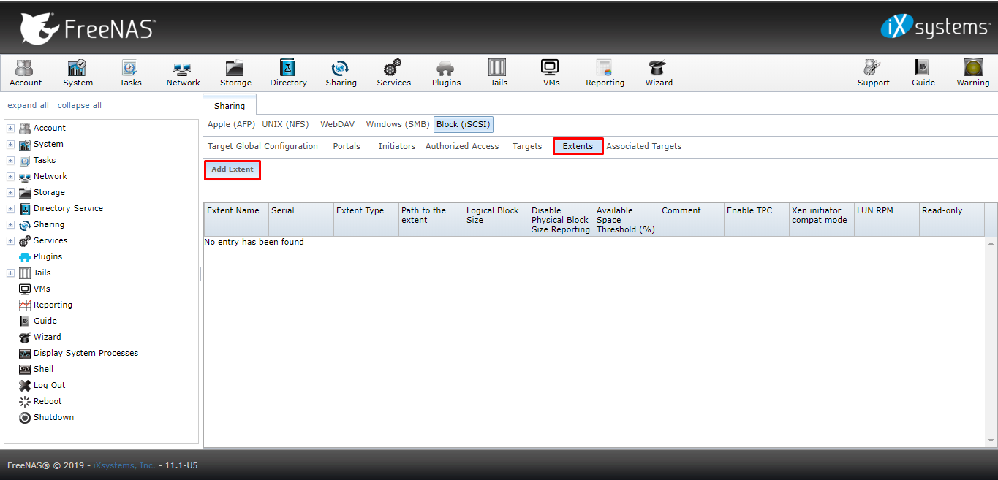Expand the Account tree node

click(11, 128)
